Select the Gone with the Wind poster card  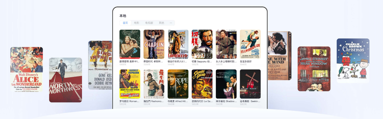click(x=279, y=56)
